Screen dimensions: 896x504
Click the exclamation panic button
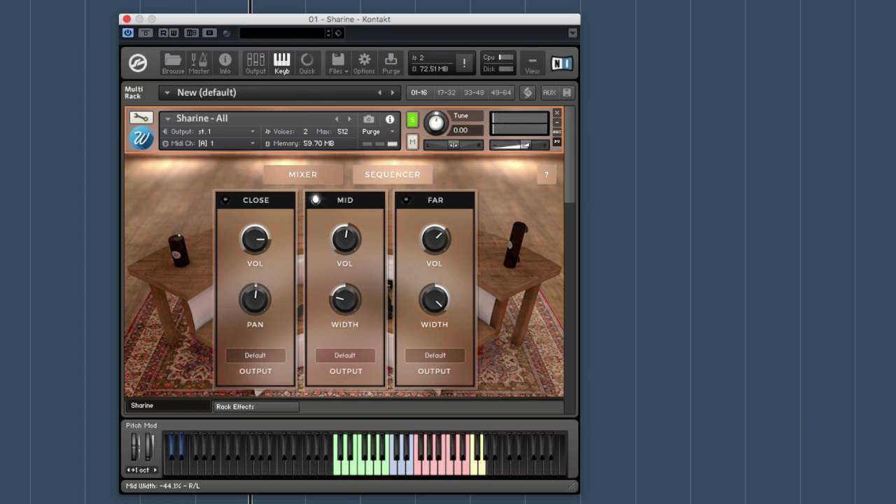pyautogui.click(x=463, y=63)
